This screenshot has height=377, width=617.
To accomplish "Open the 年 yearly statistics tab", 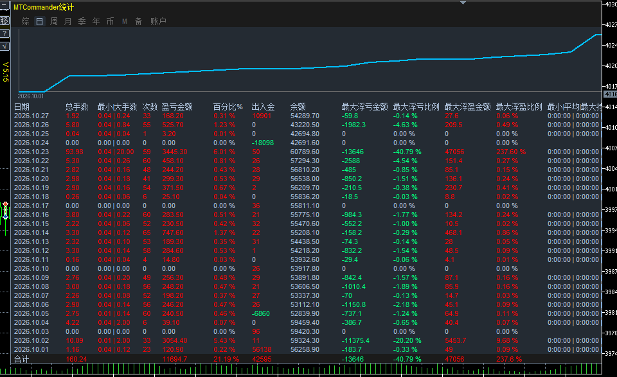I will pos(96,21).
